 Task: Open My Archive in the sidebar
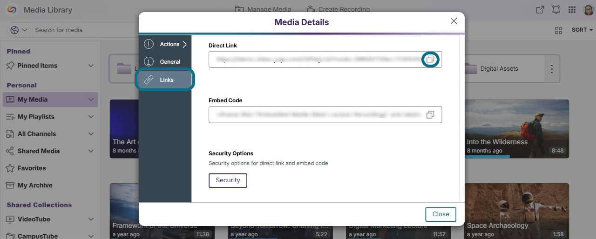point(35,186)
